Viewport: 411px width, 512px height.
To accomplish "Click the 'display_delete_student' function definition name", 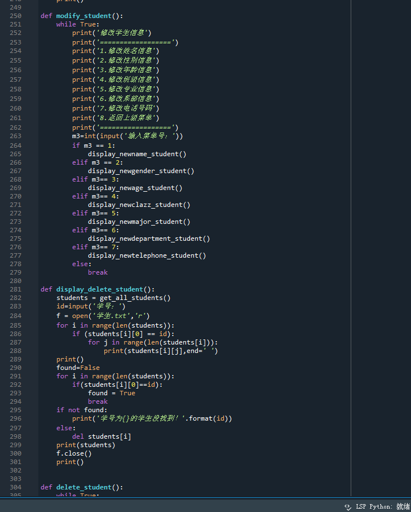I will [x=100, y=289].
